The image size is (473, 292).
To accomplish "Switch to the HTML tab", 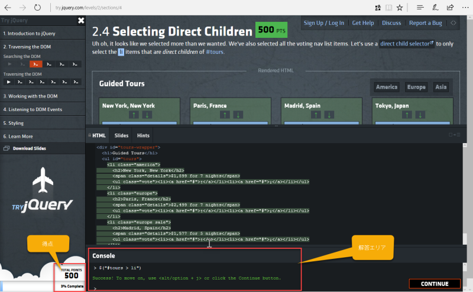I will pyautogui.click(x=98, y=135).
